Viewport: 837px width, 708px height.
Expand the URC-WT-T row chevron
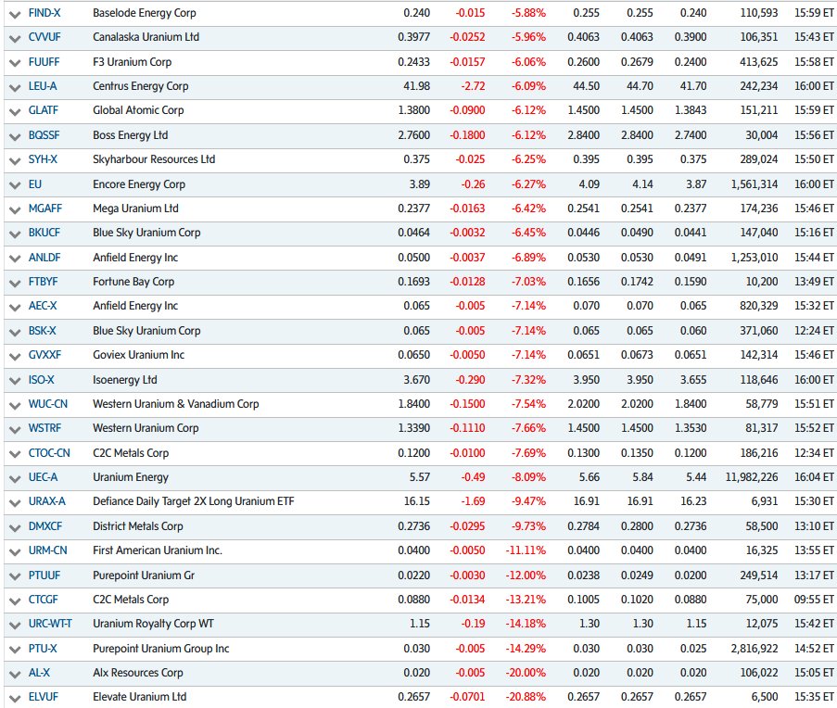[15, 625]
